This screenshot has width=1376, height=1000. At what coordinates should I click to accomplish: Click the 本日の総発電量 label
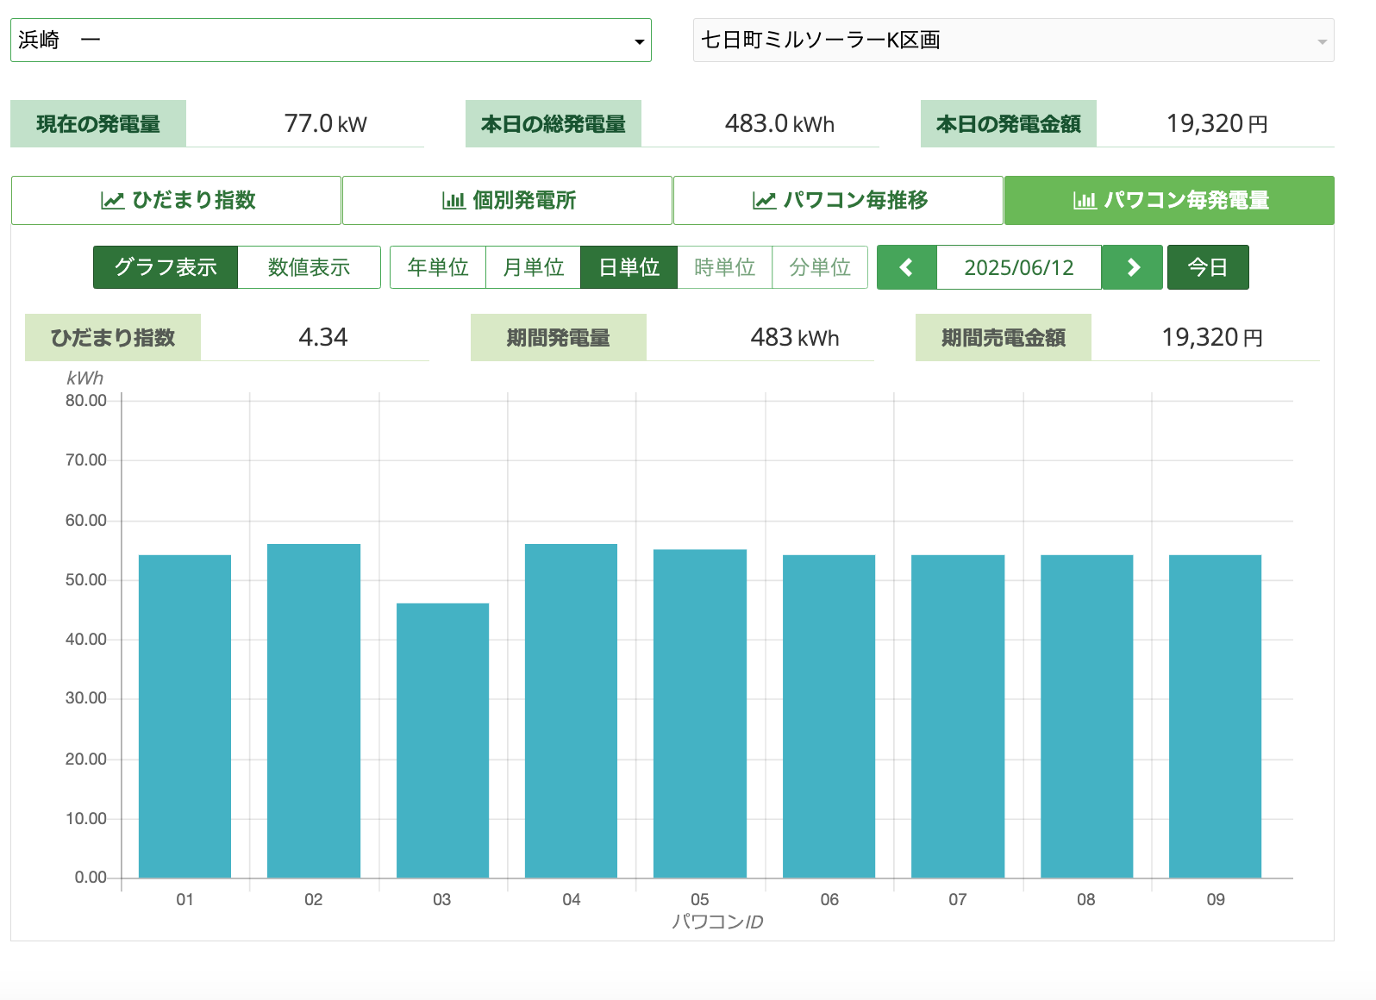(554, 124)
